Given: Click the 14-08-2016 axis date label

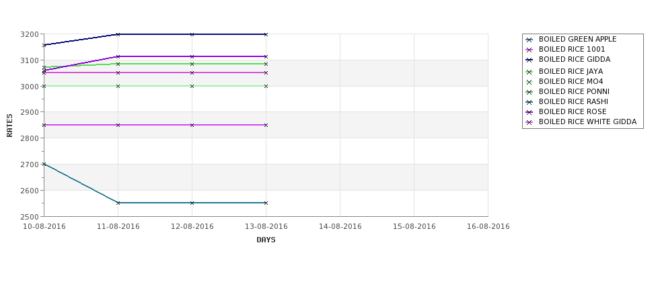Looking at the screenshot, I should pos(340,226).
